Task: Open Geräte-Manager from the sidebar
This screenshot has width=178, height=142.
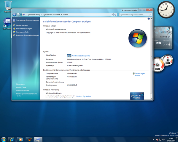Action: (x=22, y=25)
